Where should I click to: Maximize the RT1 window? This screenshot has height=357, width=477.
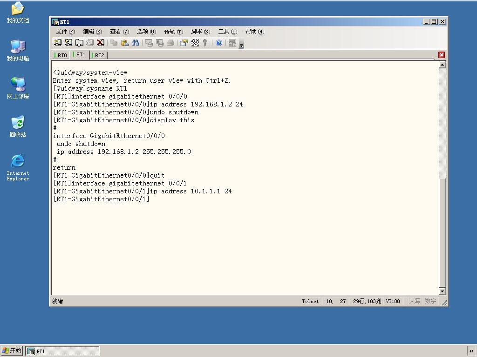[435, 22]
